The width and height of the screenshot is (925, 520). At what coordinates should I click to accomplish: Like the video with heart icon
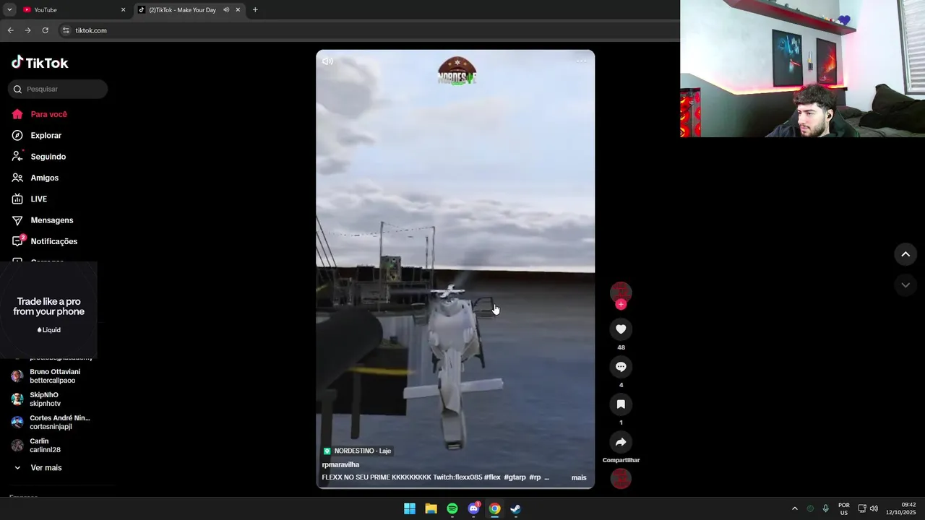621,329
